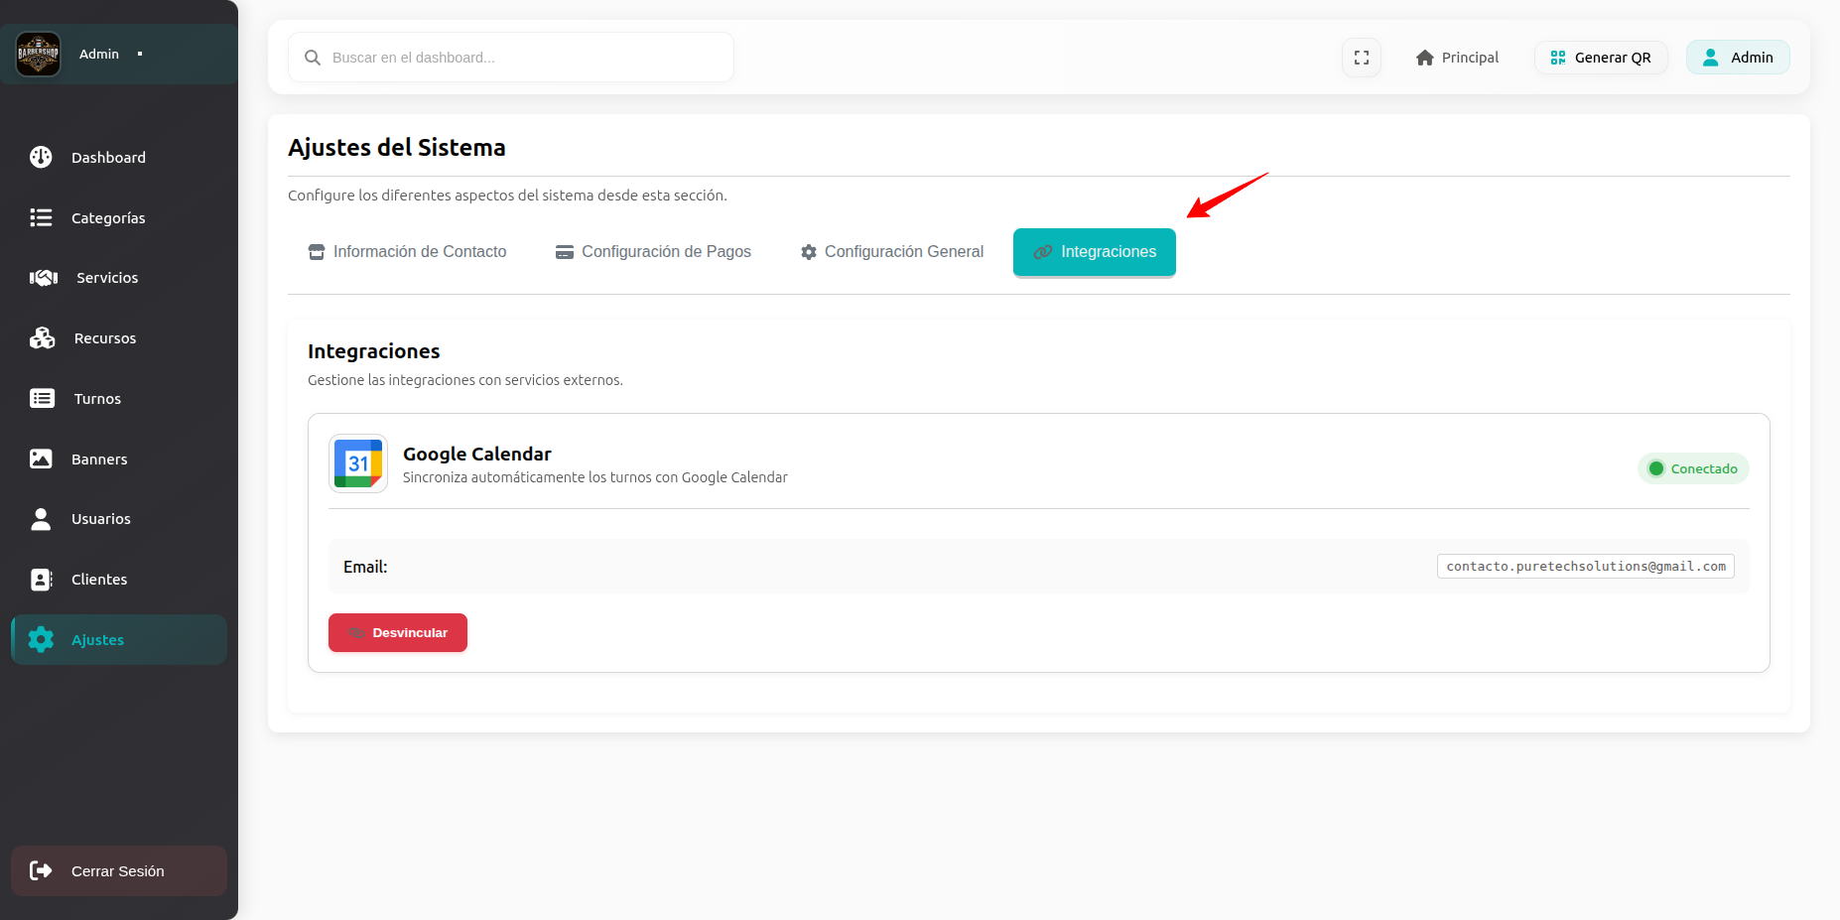
Task: Click the Conectado status indicator
Action: 1693,467
